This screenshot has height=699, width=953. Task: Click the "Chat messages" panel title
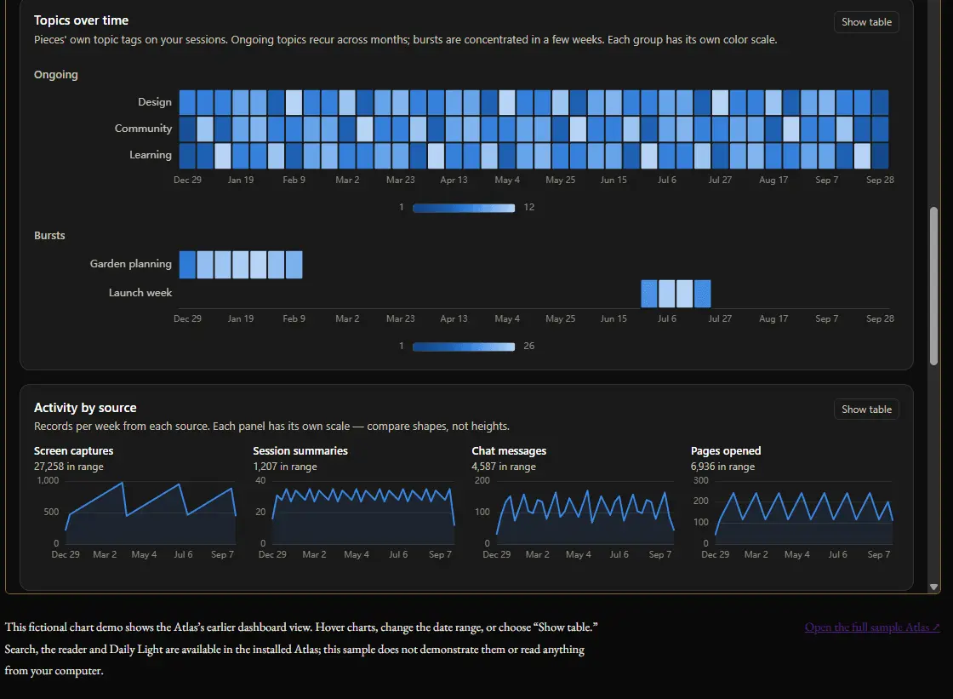509,450
